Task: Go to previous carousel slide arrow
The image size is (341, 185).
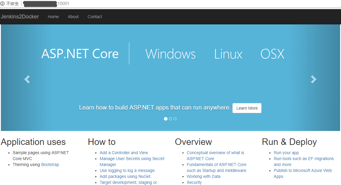Action: tap(27, 79)
